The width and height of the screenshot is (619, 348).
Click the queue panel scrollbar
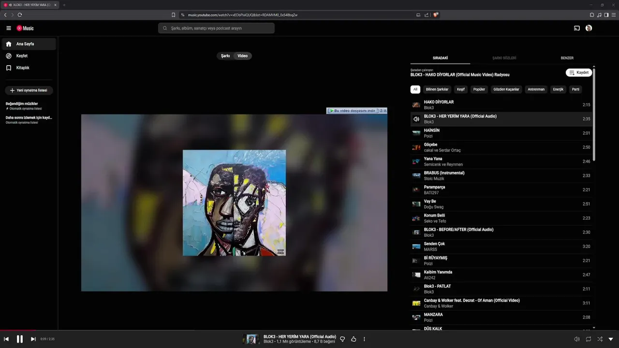pyautogui.click(x=594, y=115)
